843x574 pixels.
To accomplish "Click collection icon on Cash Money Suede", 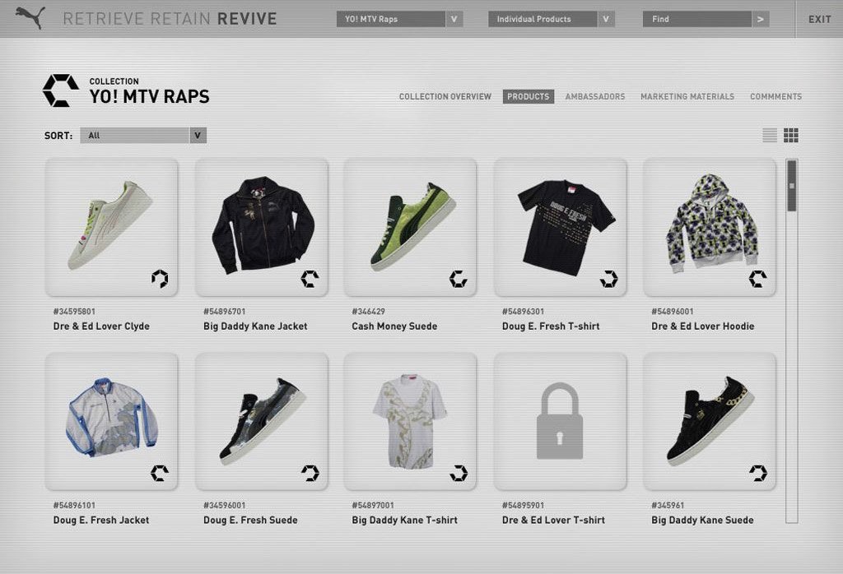I will pos(458,279).
